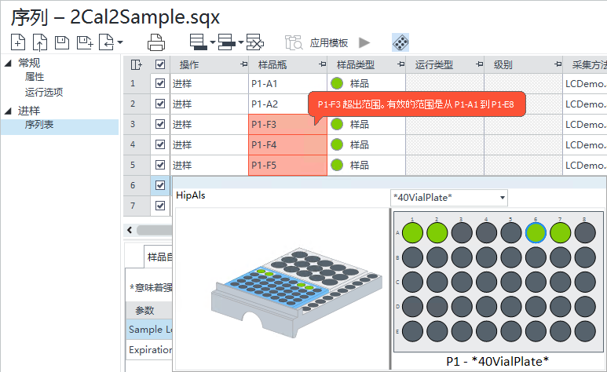Viewport: 607px width, 372px height.
Task: Save the current sequence
Action: [x=62, y=42]
